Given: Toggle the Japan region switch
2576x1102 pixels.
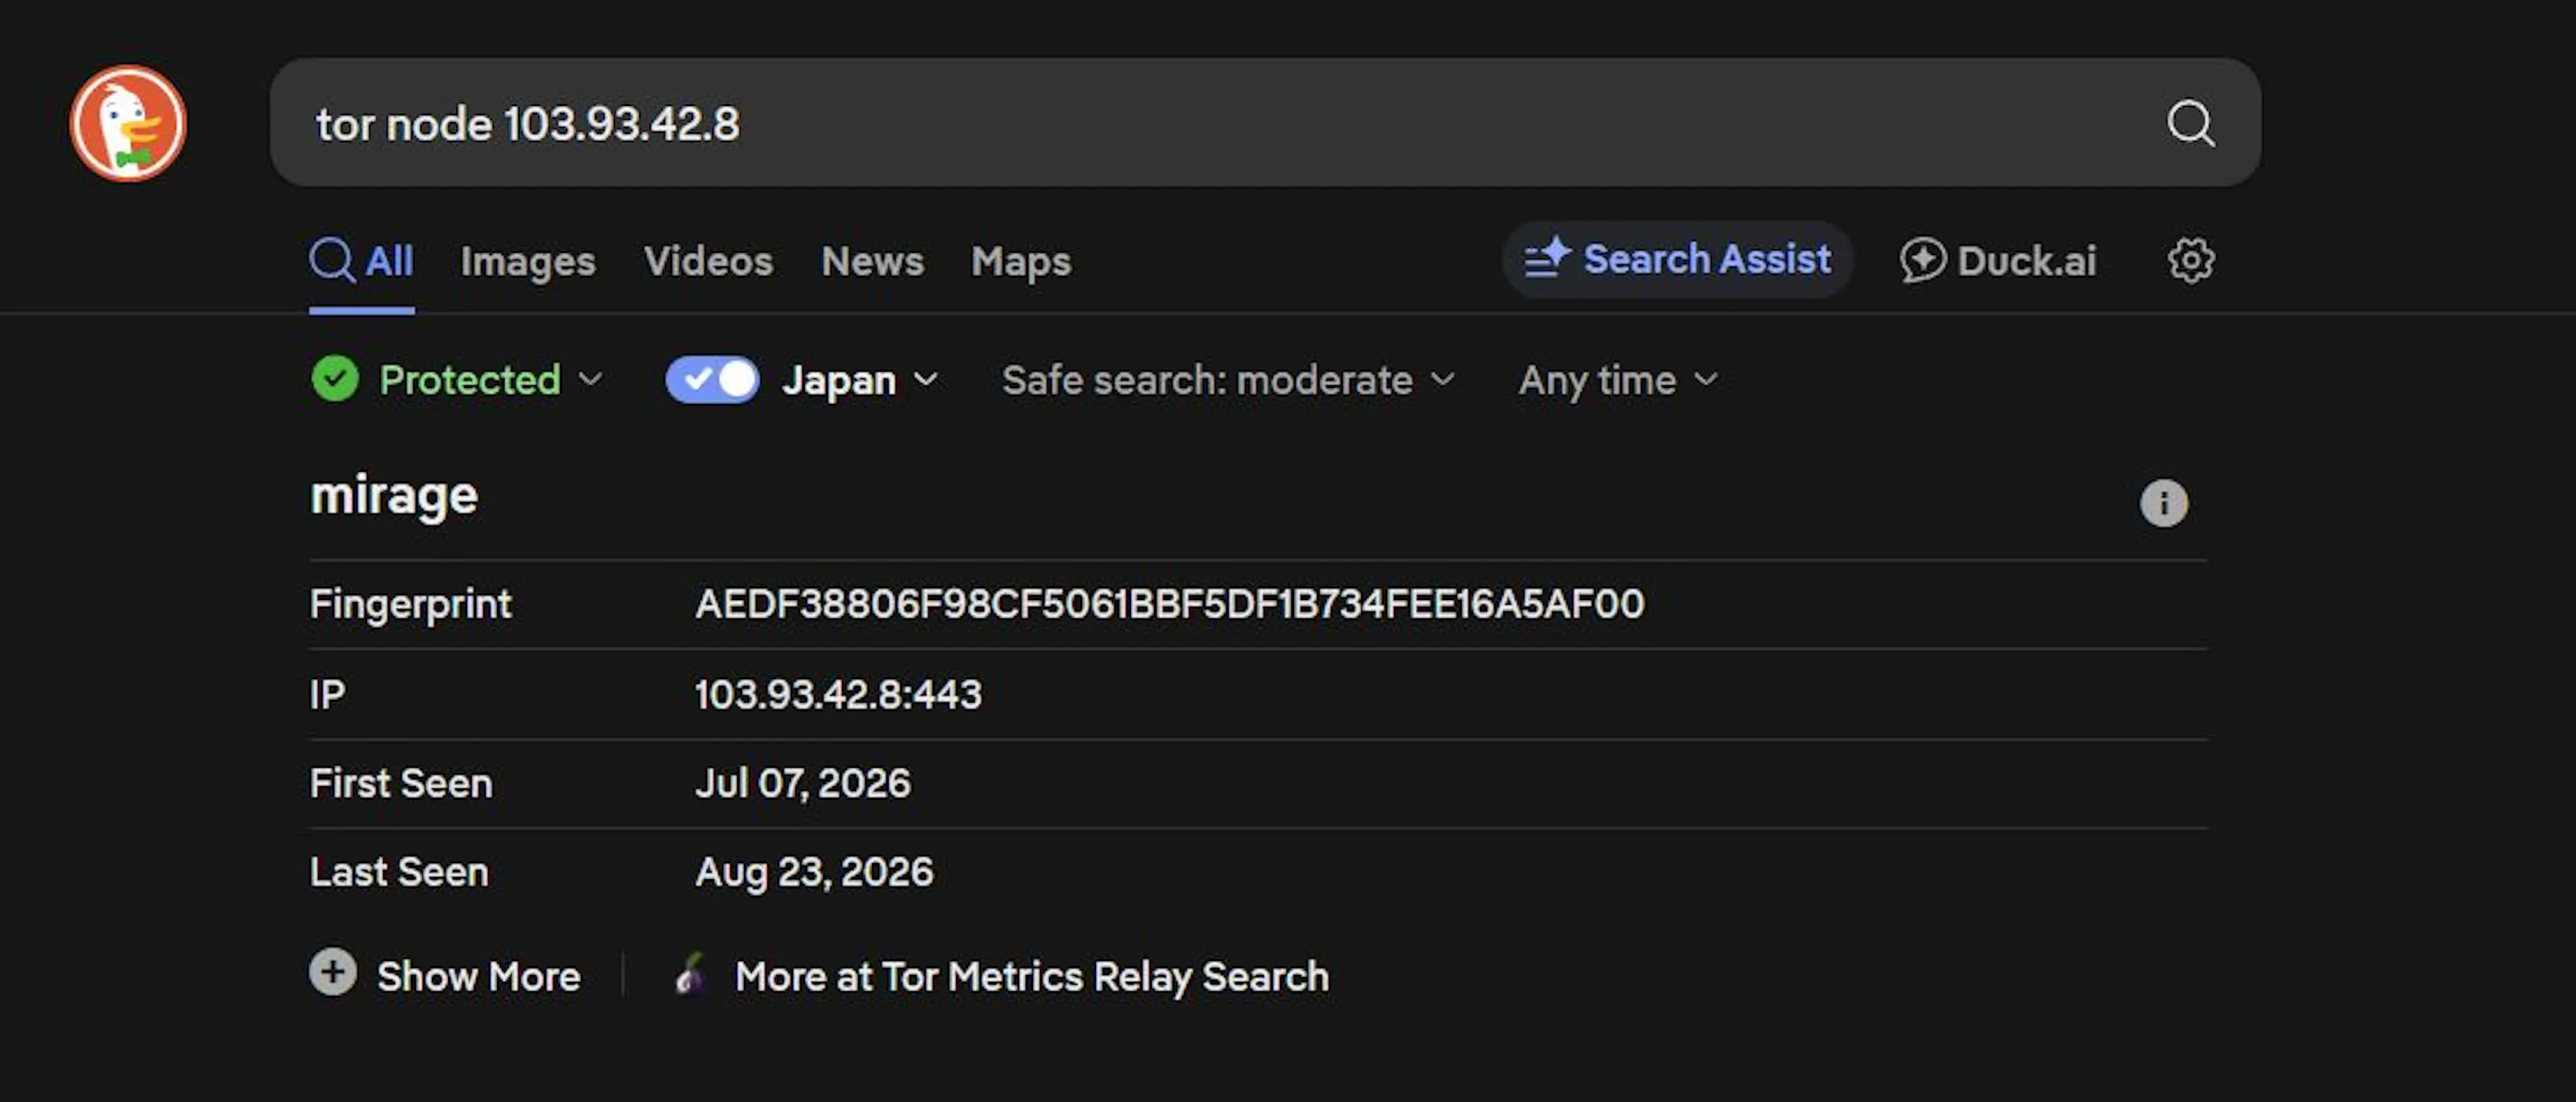Looking at the screenshot, I should click(712, 379).
